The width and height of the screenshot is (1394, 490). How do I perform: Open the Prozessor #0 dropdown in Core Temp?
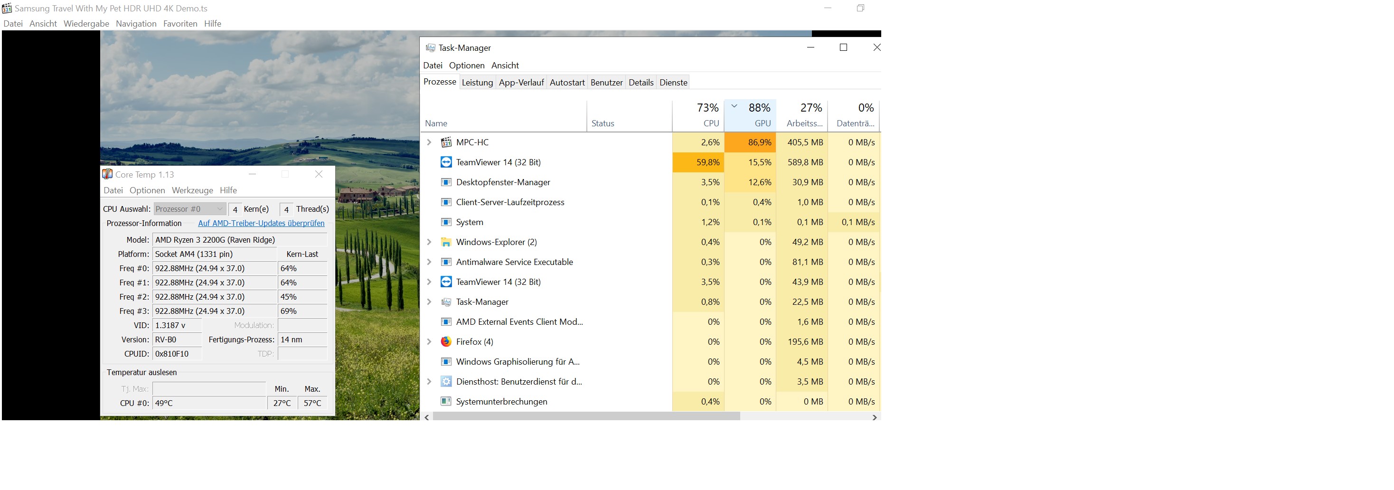coord(189,209)
